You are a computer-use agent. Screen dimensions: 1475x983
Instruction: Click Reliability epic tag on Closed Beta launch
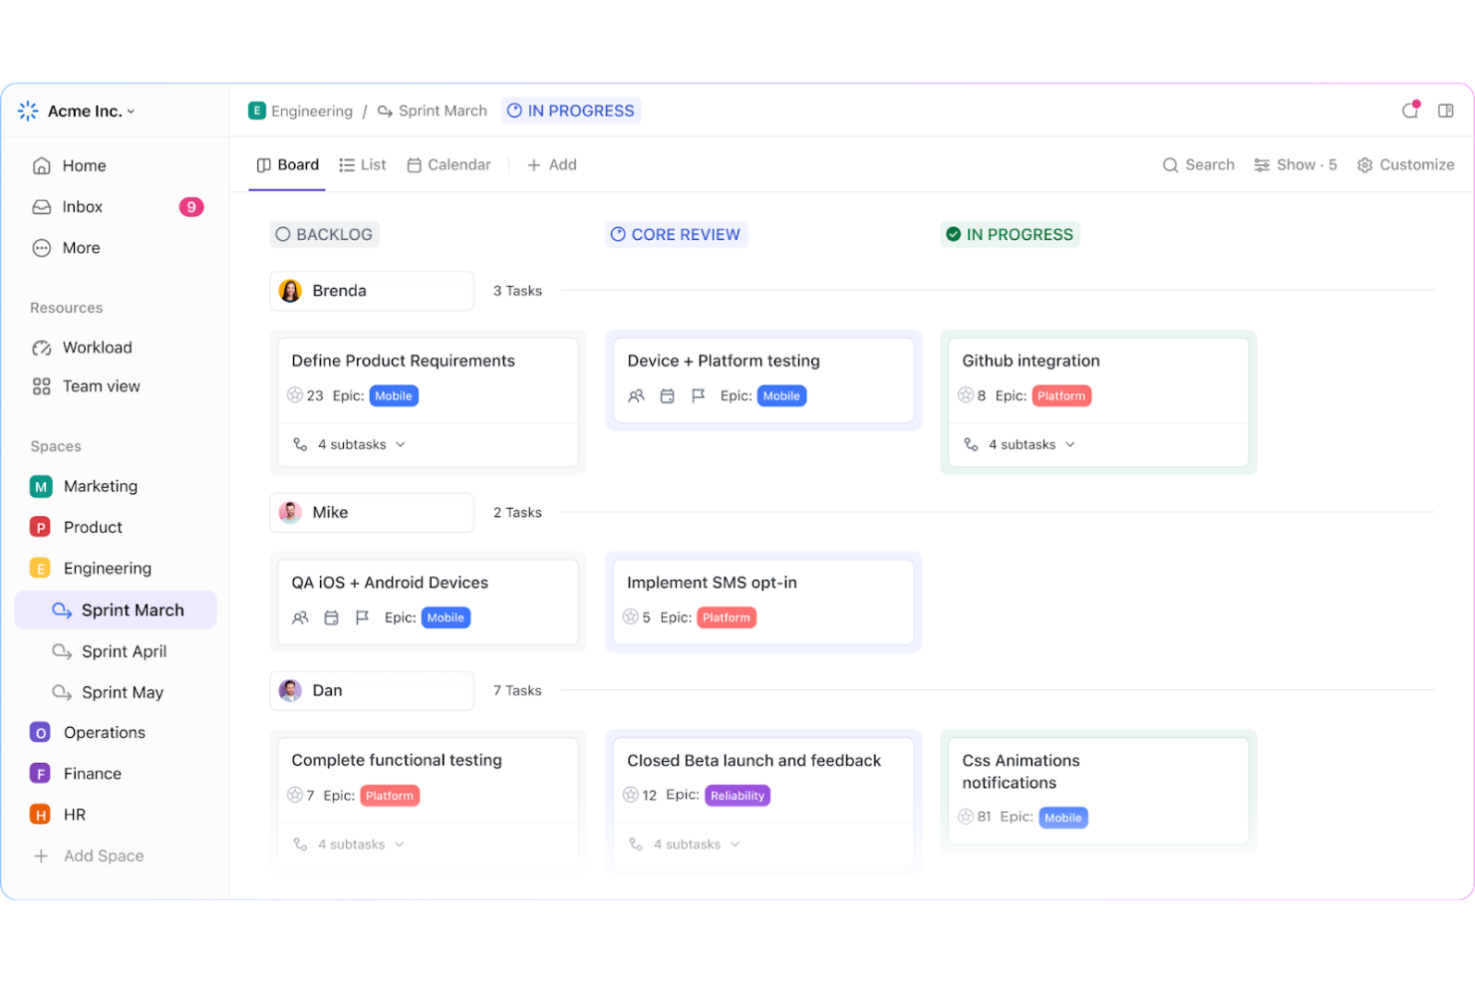[x=737, y=796]
